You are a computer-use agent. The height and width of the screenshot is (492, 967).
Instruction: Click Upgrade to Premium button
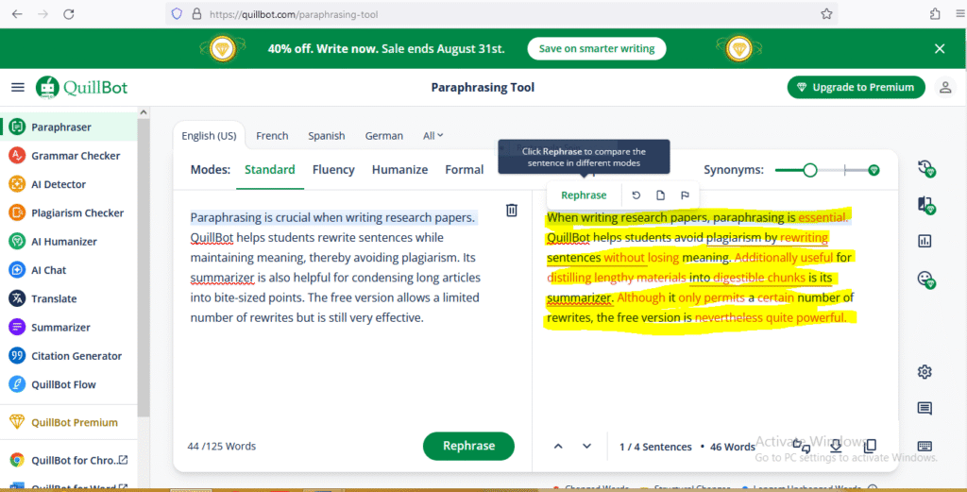pos(856,88)
